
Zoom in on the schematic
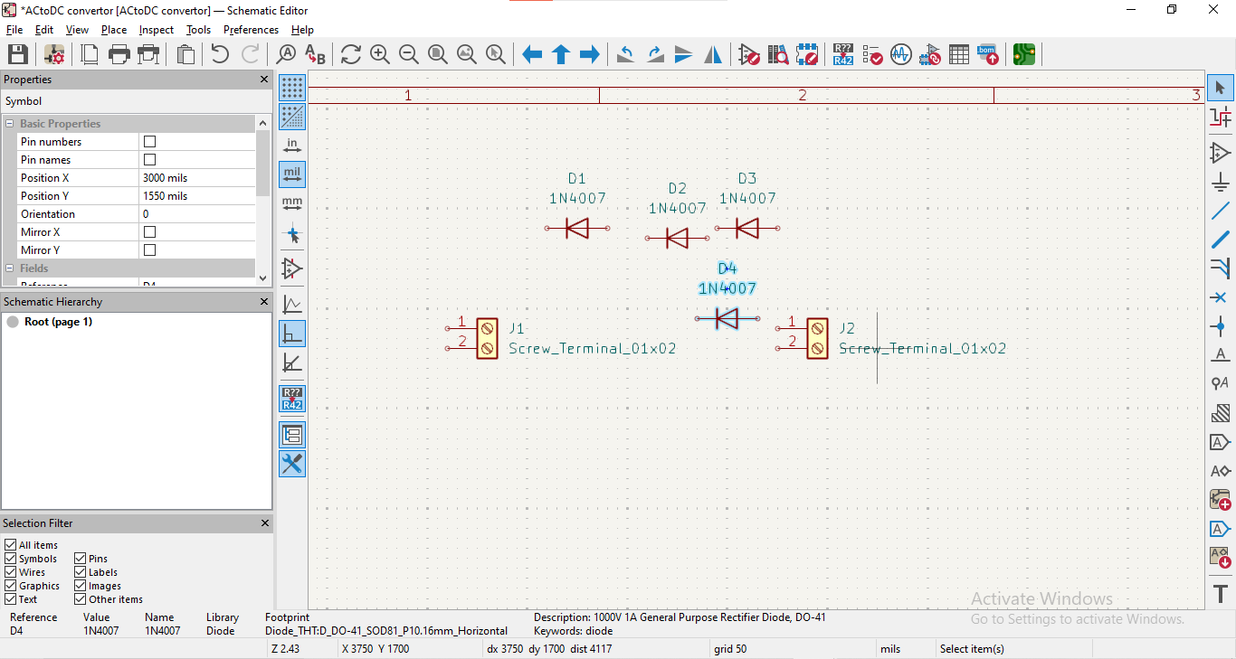tap(380, 54)
